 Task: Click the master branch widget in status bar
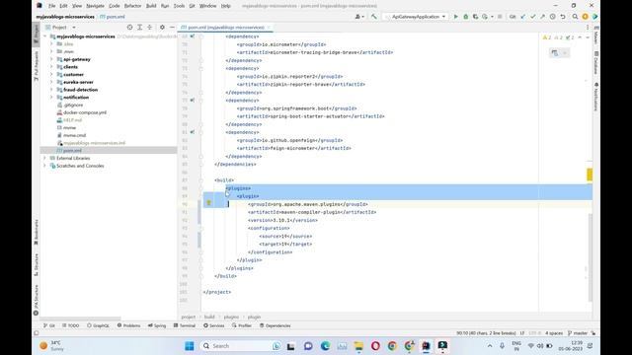[578, 333]
